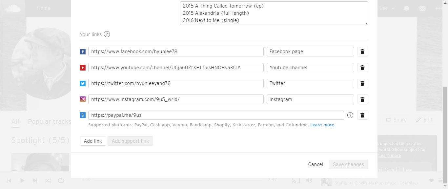Delete the Facebook page link row

tap(362, 52)
